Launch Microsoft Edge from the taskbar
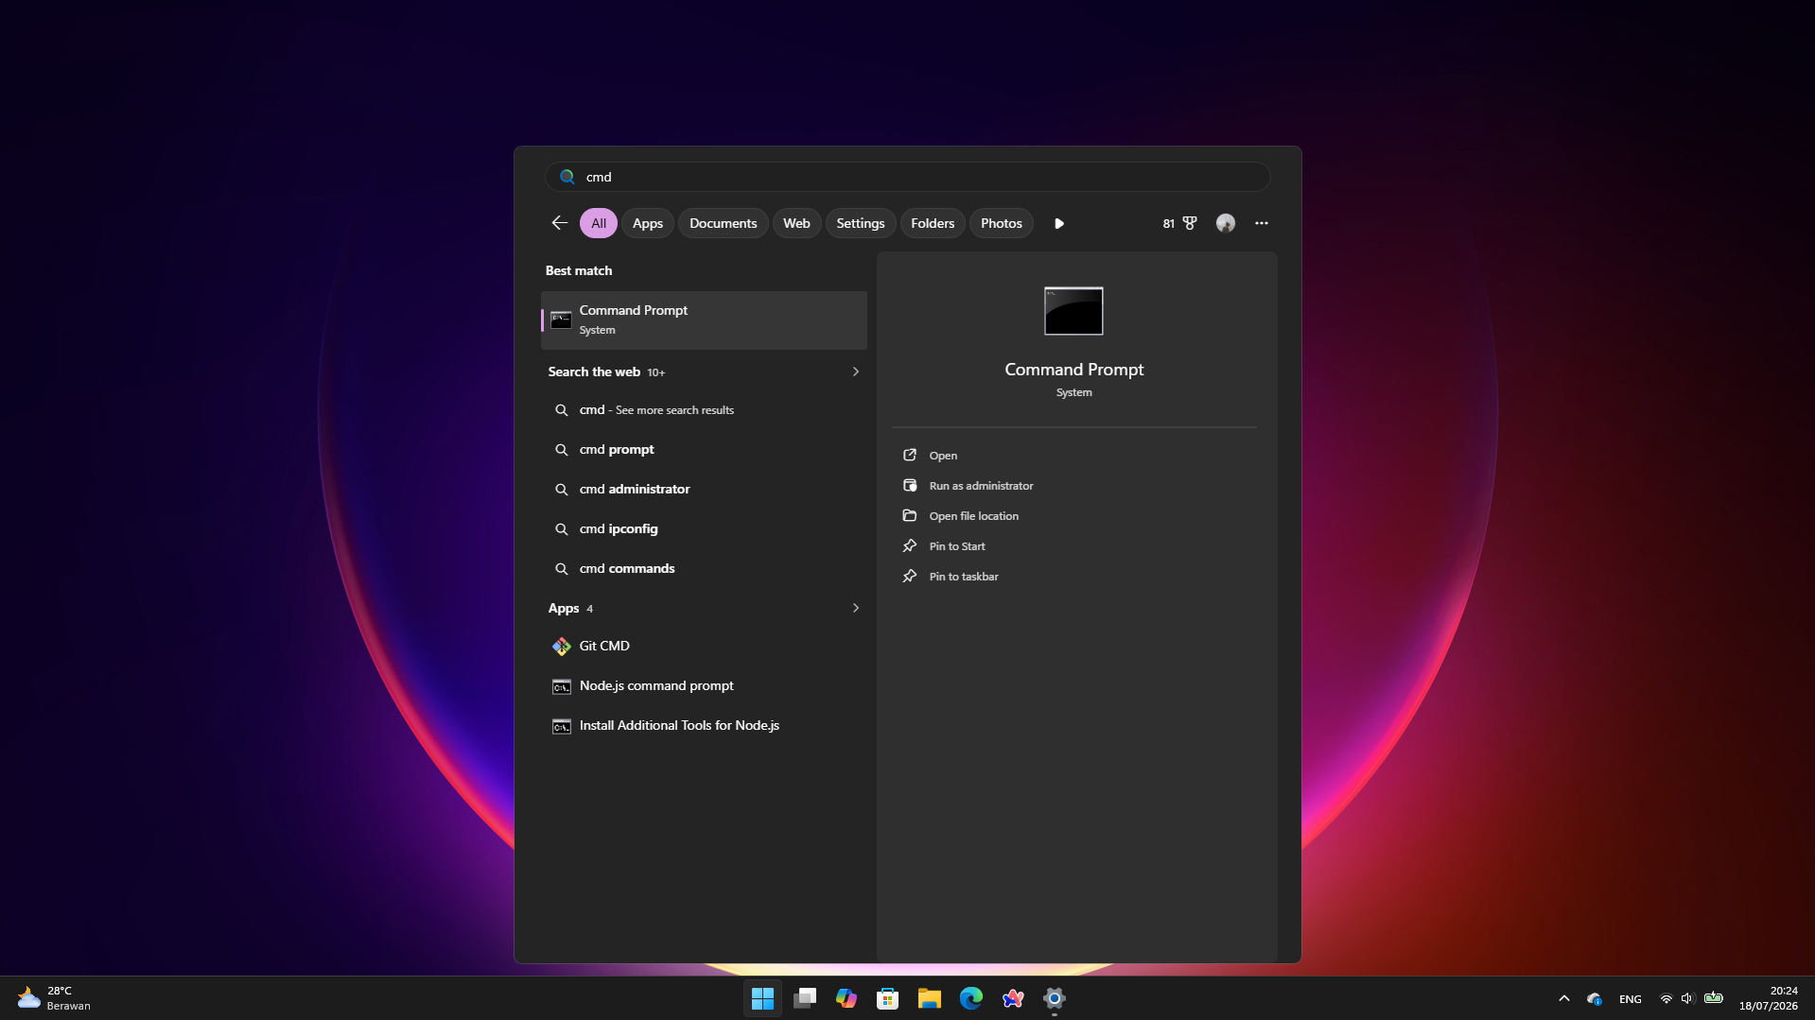This screenshot has width=1815, height=1020. tap(970, 998)
